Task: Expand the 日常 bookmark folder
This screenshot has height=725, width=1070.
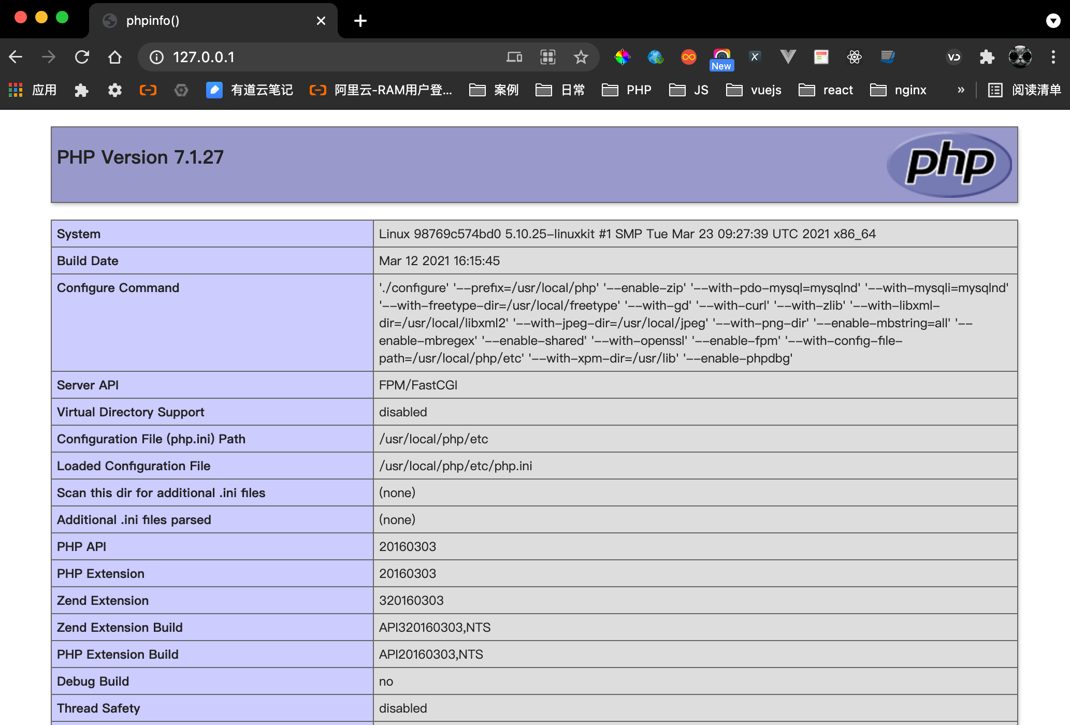Action: pyautogui.click(x=560, y=90)
